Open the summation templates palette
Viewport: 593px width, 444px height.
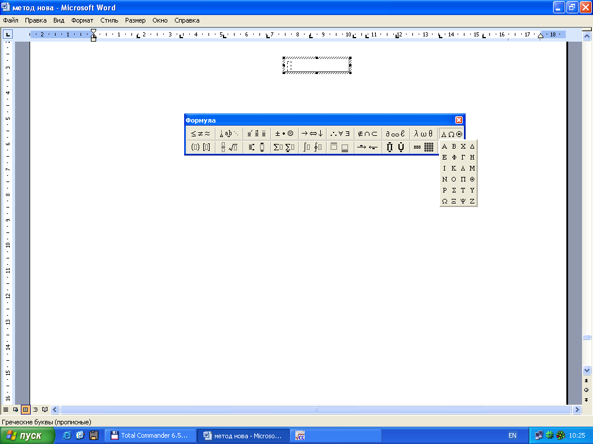click(284, 147)
